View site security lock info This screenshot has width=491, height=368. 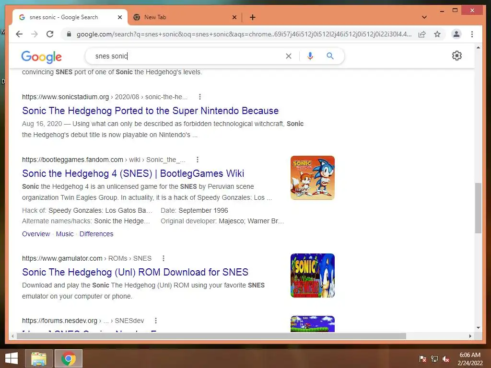69,34
